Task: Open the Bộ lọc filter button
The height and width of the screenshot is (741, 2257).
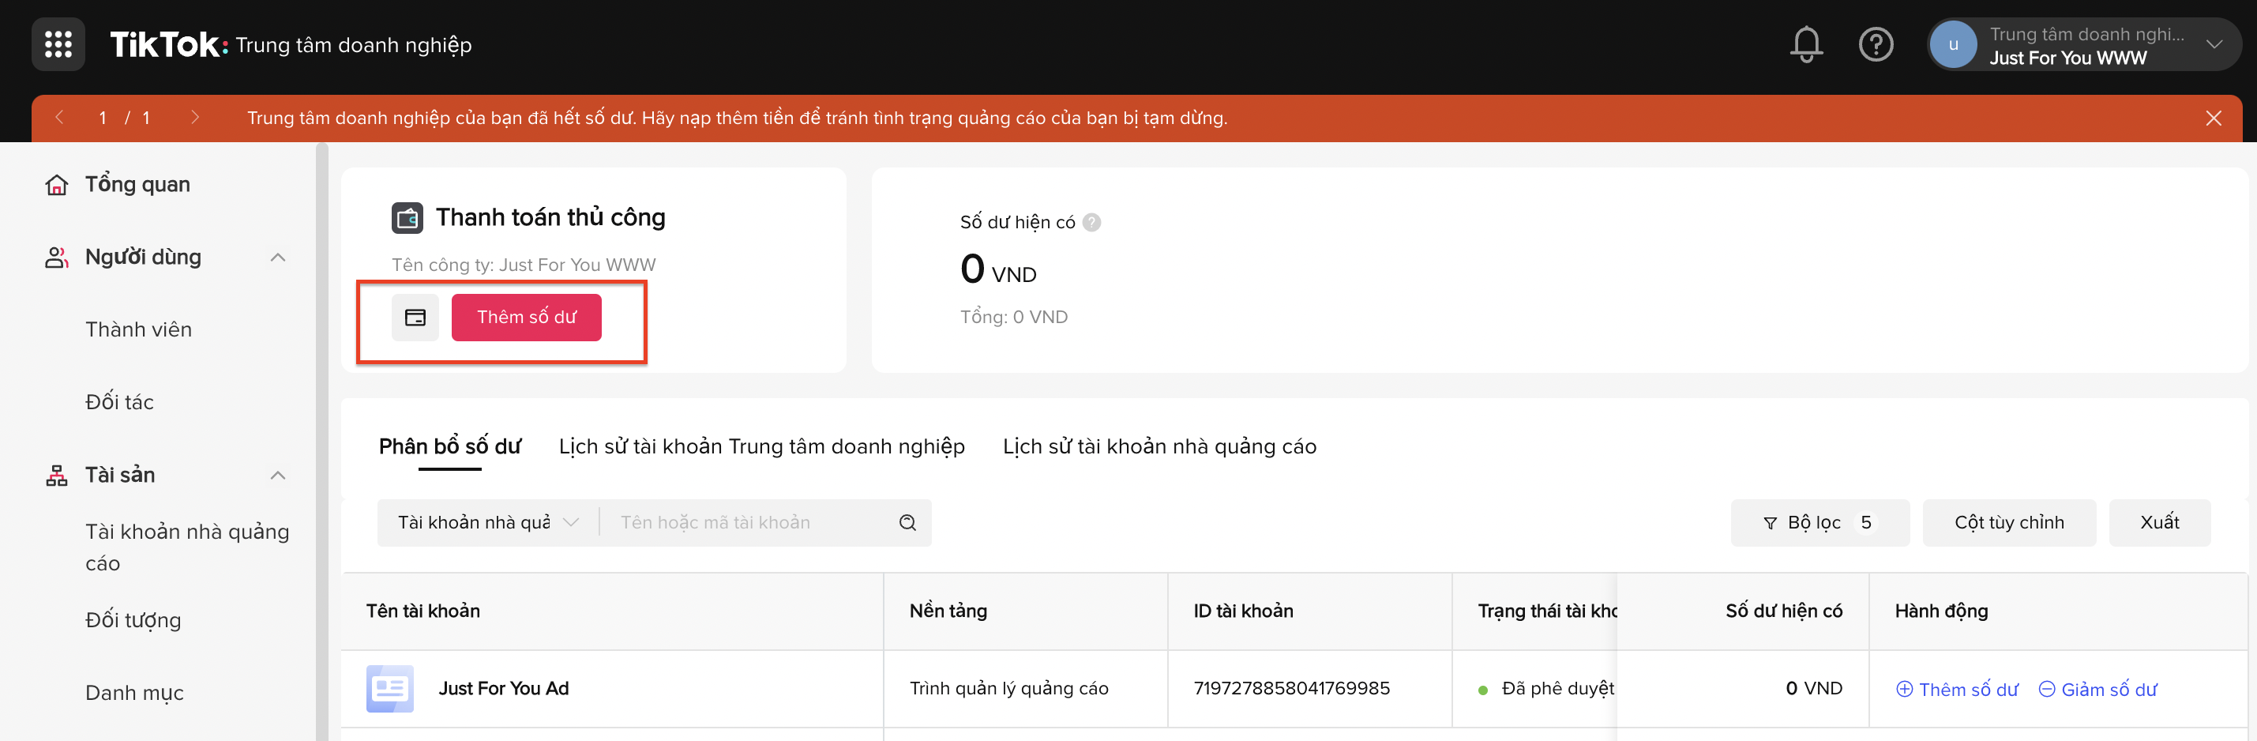Action: 1819,523
